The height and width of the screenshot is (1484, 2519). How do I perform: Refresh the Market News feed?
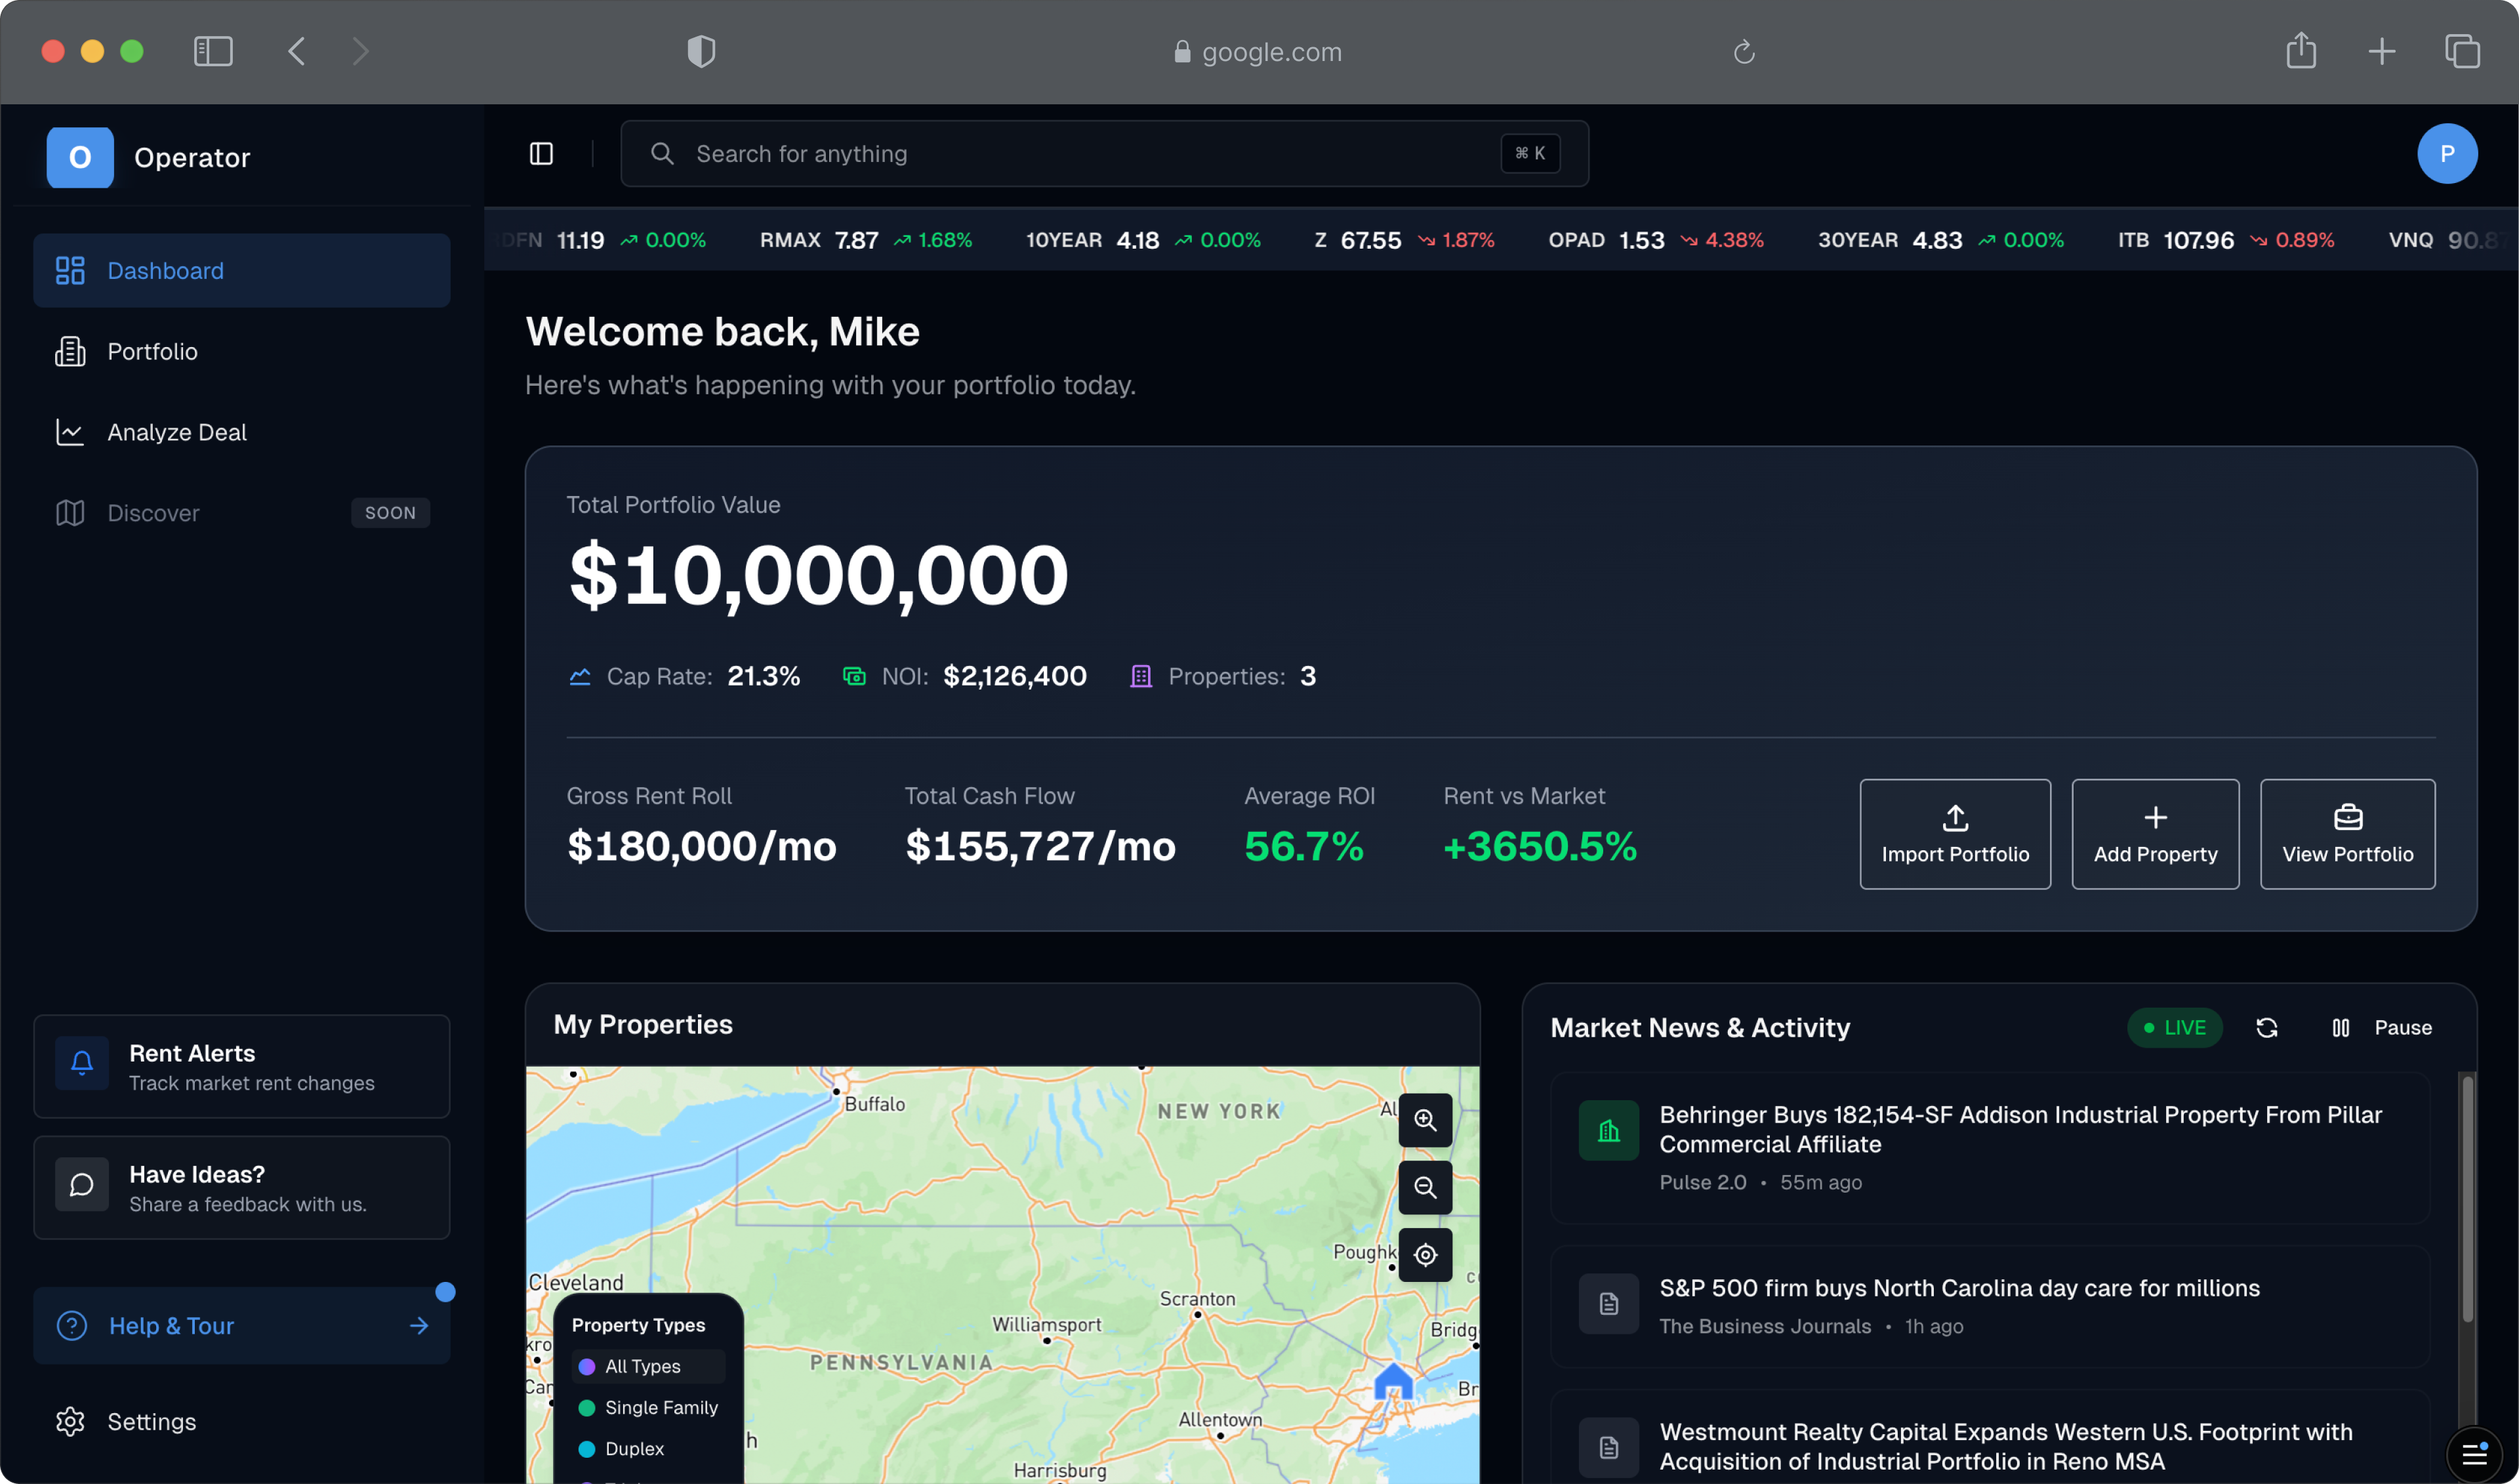(2267, 1027)
